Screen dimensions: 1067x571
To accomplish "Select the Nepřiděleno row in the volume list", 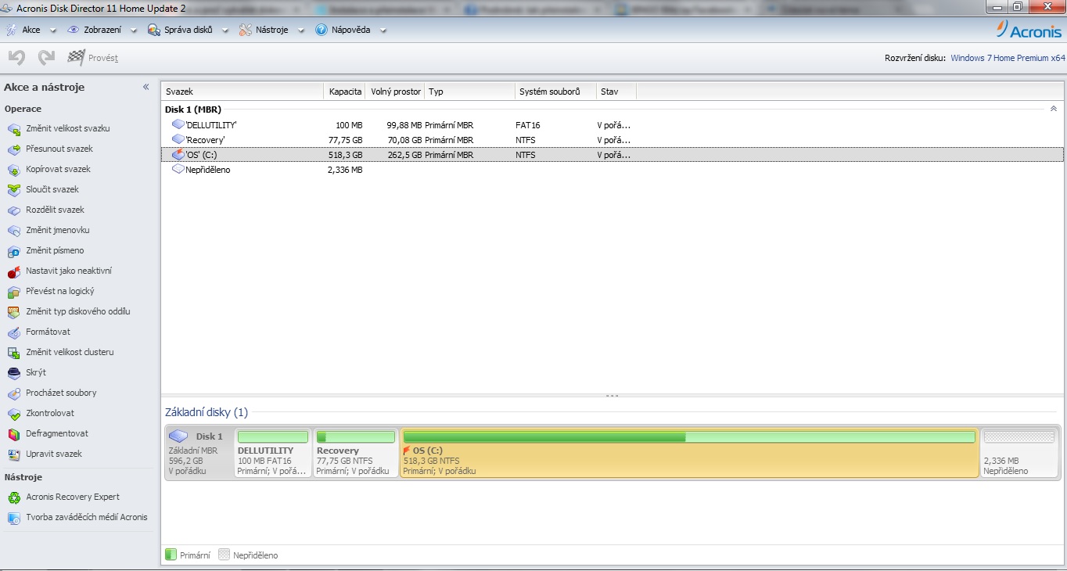I will tap(613, 170).
